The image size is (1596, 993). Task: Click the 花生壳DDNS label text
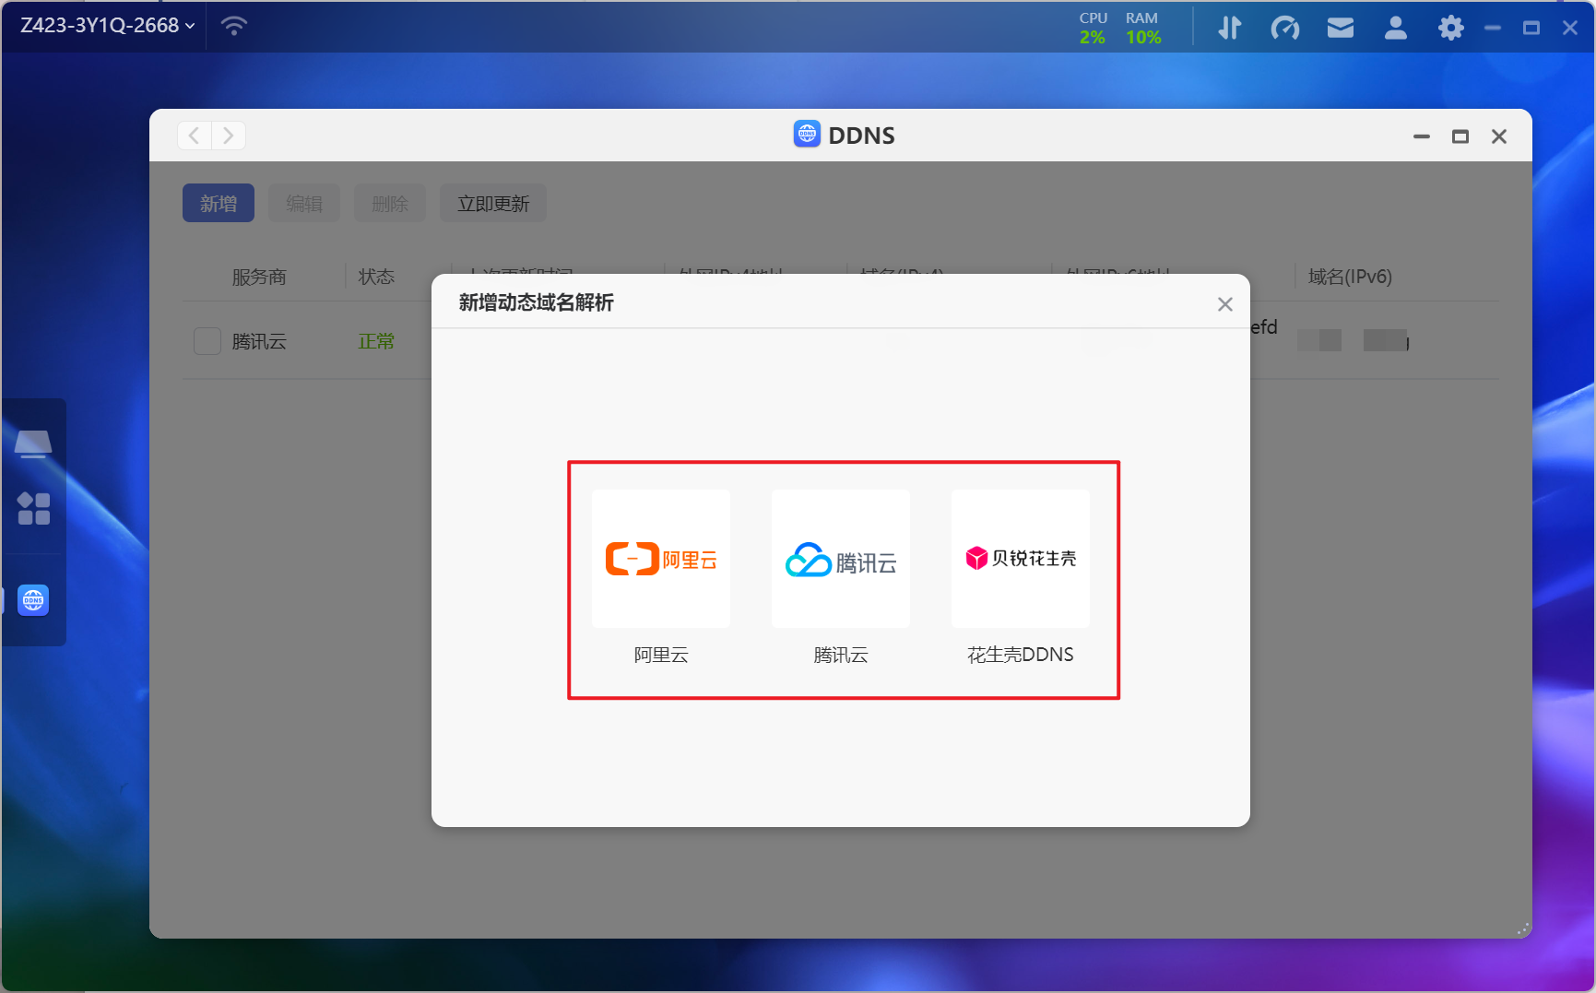coord(1021,655)
